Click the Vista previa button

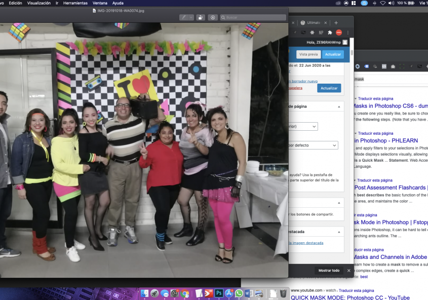point(308,54)
